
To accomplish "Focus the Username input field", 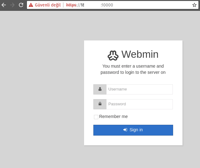I will click(139, 89).
